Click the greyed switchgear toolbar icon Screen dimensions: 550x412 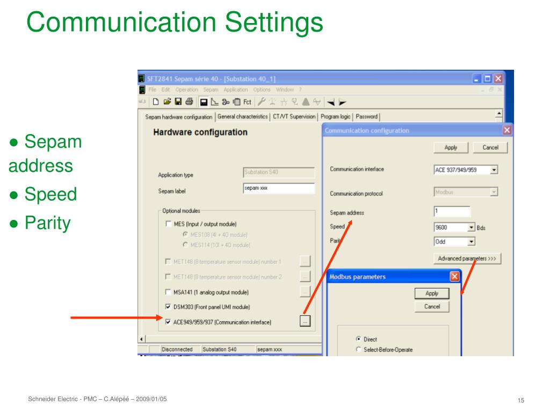pyautogui.click(x=284, y=102)
